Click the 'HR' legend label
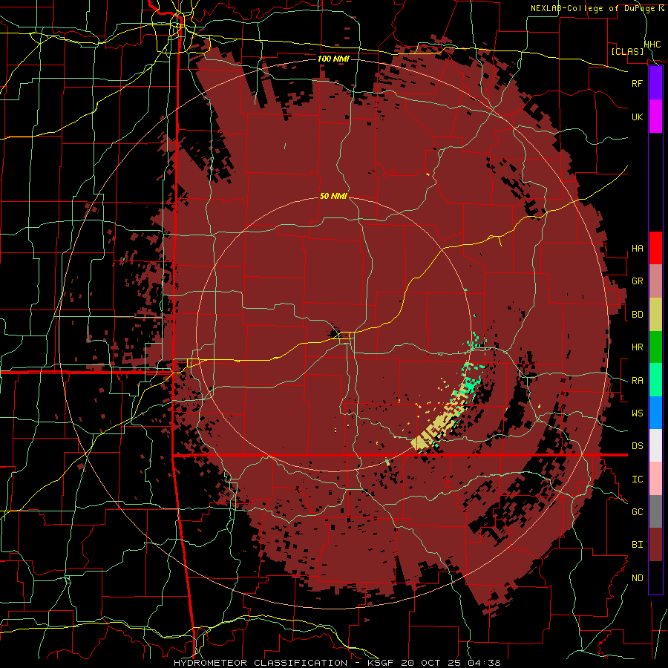Viewport: 668px width, 668px height. coord(637,347)
